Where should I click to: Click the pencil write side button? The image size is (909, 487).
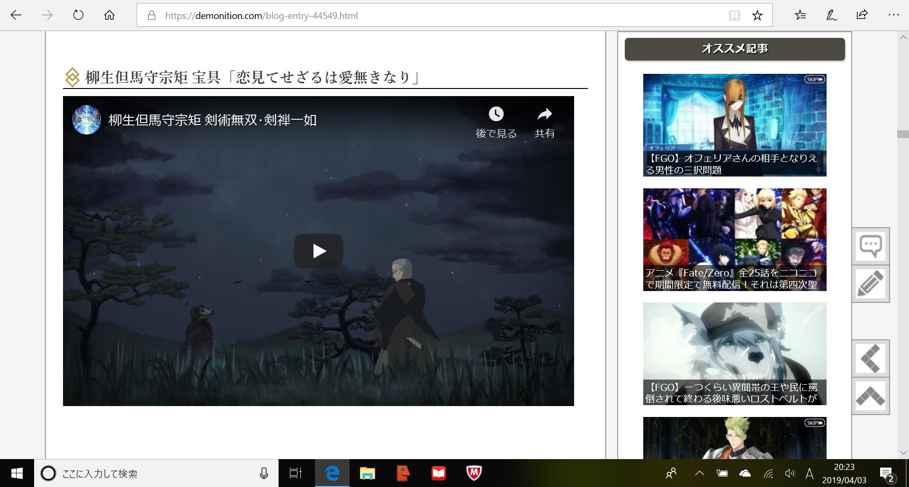click(871, 283)
